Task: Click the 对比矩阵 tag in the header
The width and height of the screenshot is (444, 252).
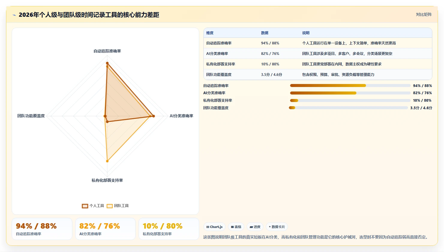Action: (x=424, y=14)
